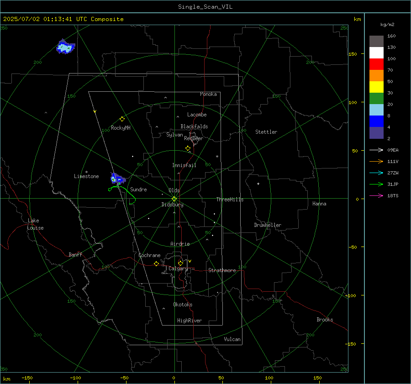411x384 pixels.
Task: Click the magenta 18TS arrow in legend
Action: click(x=376, y=195)
